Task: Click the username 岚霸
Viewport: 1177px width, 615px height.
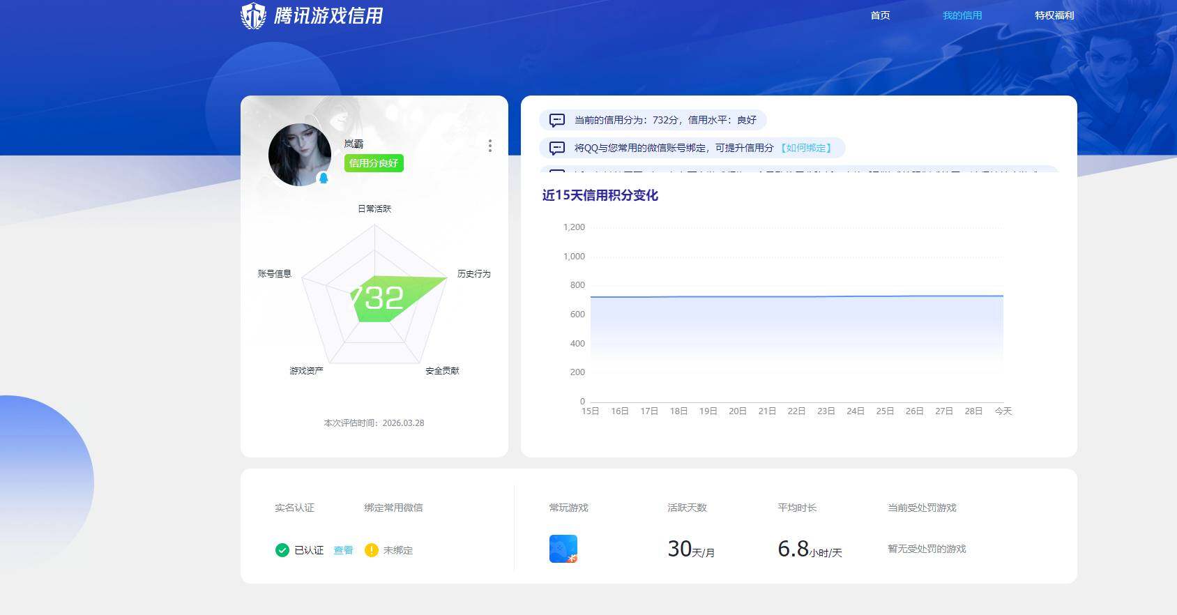Action: point(354,144)
